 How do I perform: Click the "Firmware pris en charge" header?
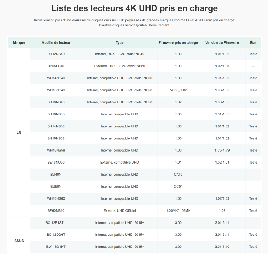(x=178, y=42)
